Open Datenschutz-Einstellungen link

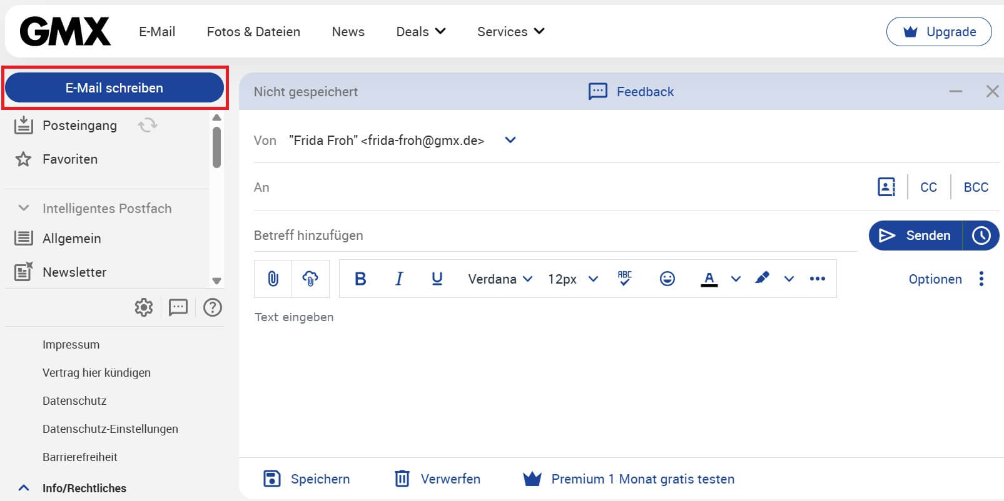pos(110,429)
